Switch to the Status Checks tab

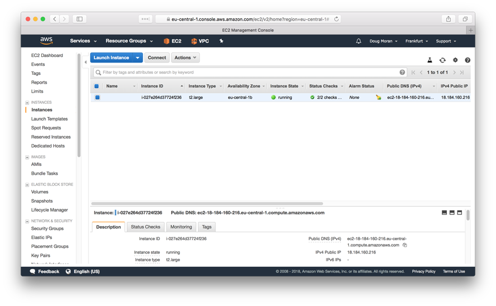[x=145, y=227]
